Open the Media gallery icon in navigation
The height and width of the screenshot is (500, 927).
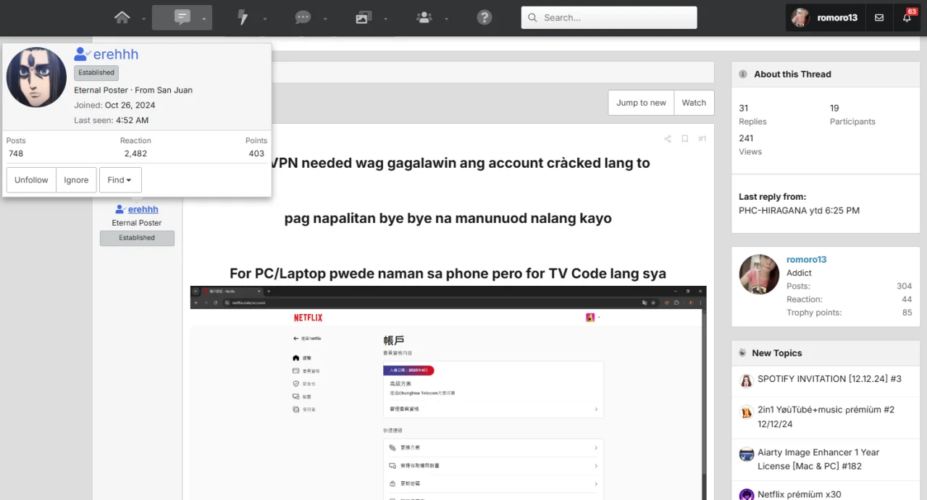(364, 17)
